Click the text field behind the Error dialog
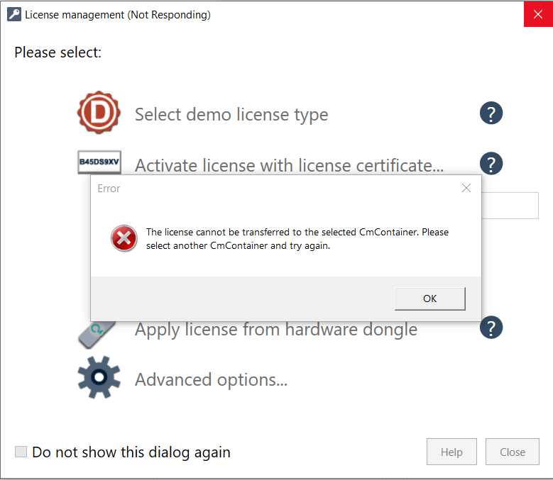Screen dimensions: 553x480 tap(510, 206)
